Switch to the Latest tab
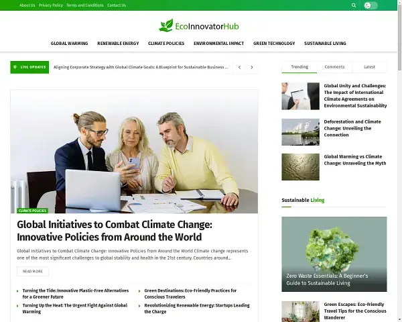The width and height of the screenshot is (402, 322). click(x=369, y=67)
